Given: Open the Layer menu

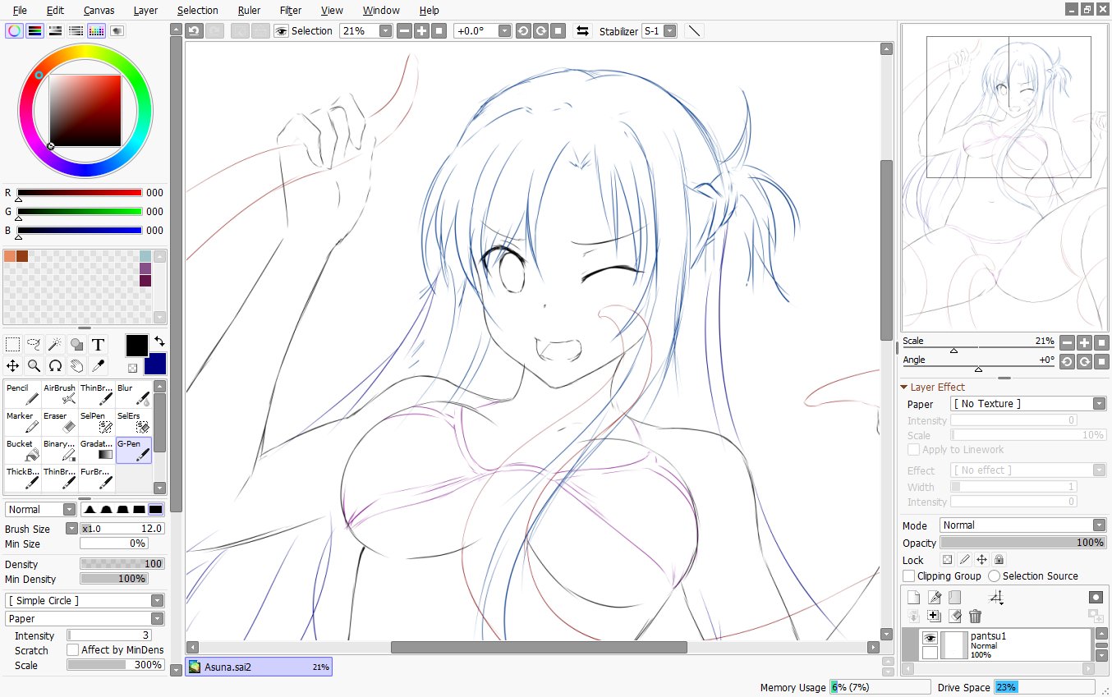Looking at the screenshot, I should click(x=145, y=10).
